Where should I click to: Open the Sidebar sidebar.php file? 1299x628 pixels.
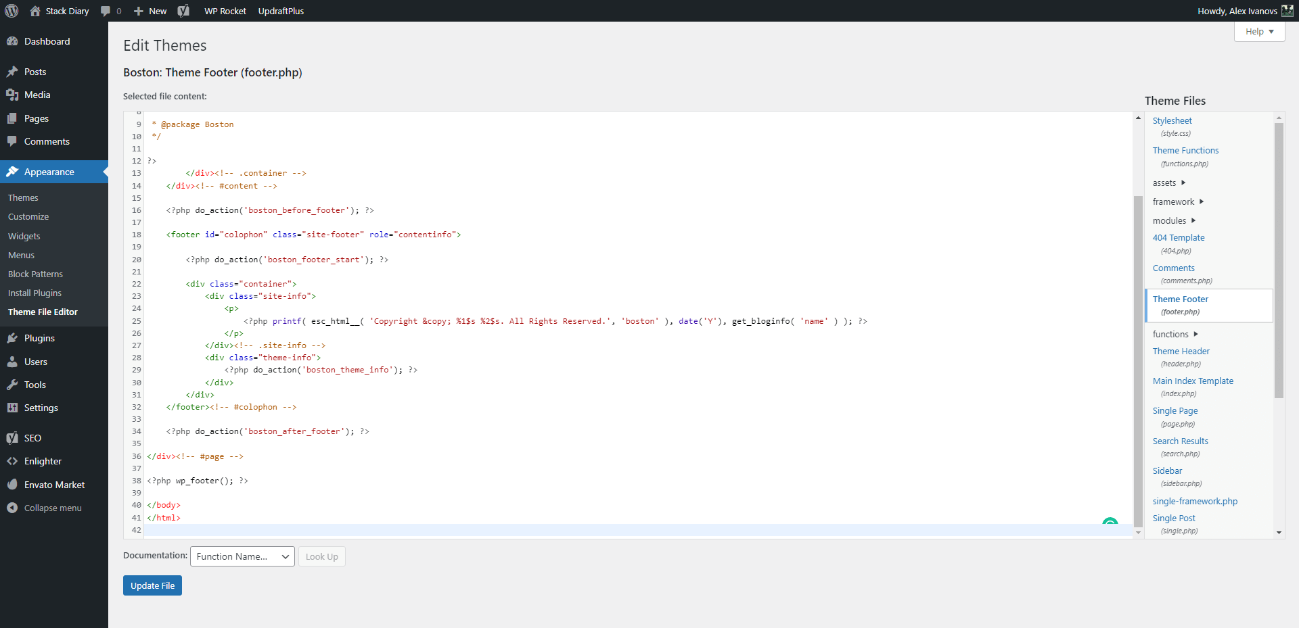(x=1167, y=470)
